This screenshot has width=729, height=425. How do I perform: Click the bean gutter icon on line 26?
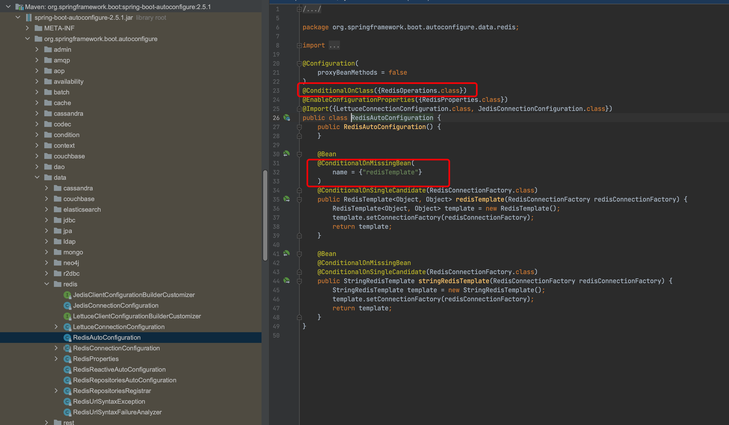pyautogui.click(x=287, y=118)
